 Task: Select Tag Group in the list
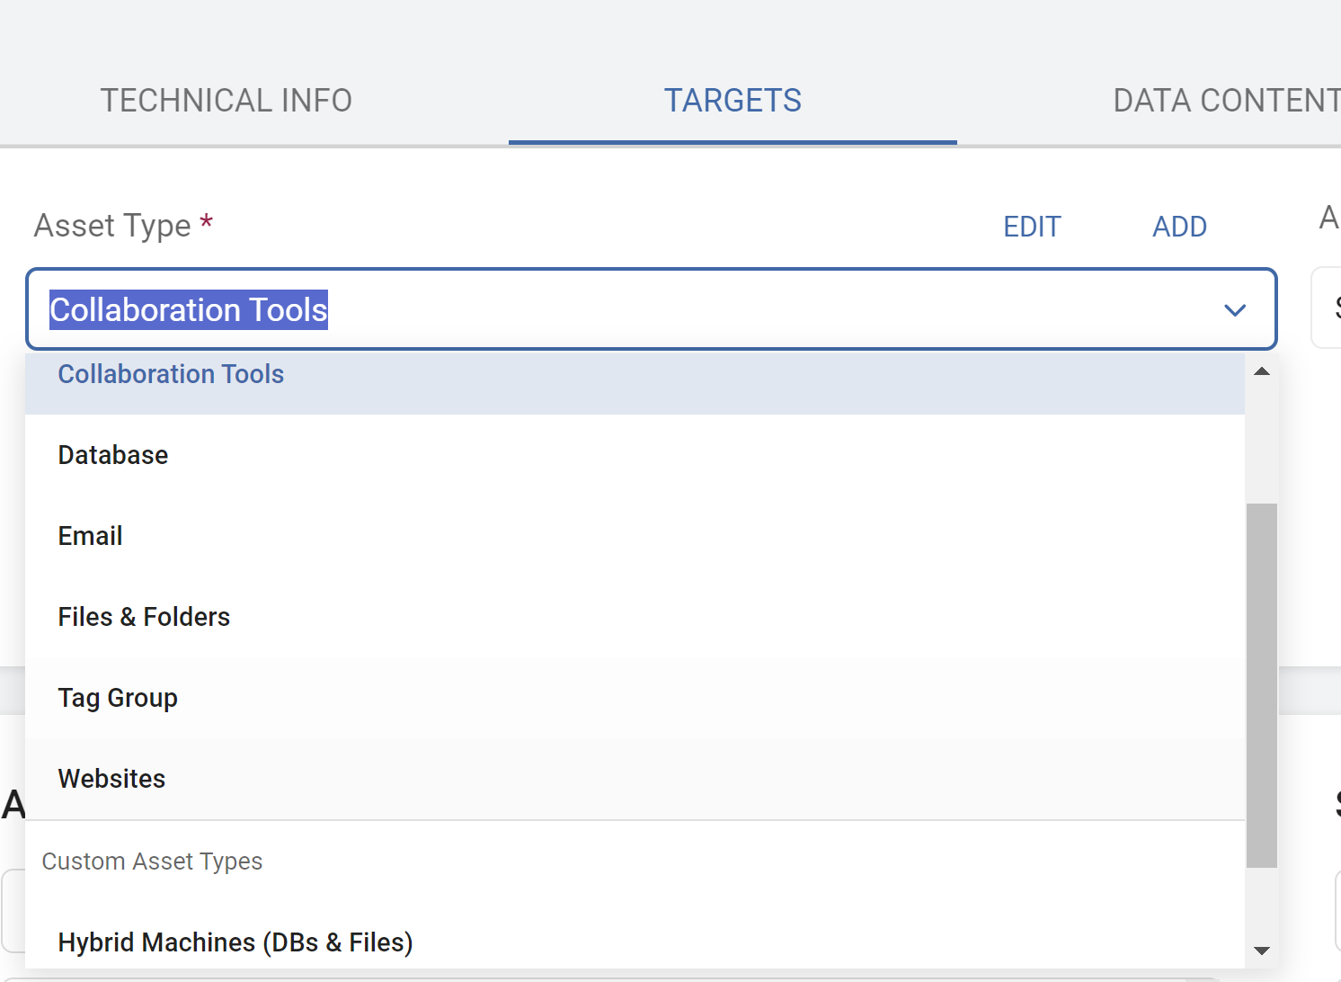click(118, 698)
